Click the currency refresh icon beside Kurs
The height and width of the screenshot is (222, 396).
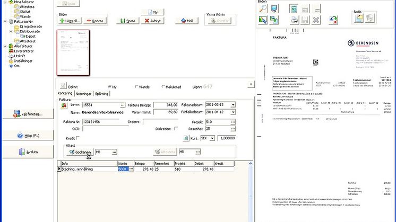[186, 138]
